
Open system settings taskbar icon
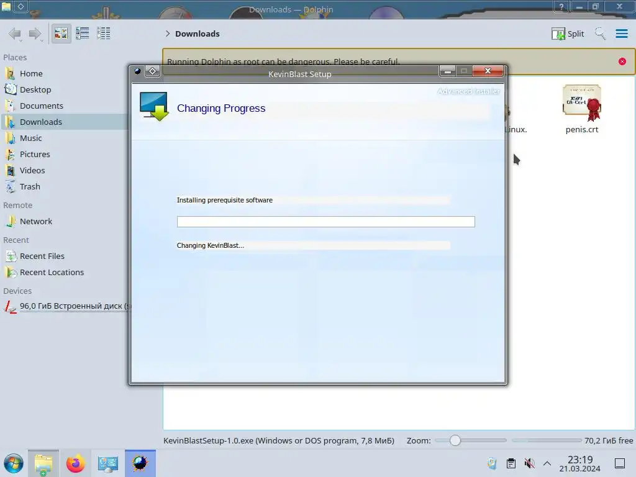point(108,463)
